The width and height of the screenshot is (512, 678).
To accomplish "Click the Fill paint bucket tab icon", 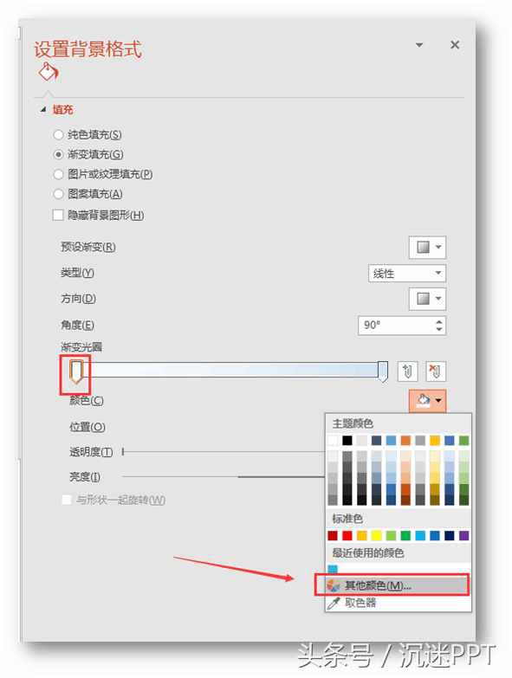I will [49, 72].
